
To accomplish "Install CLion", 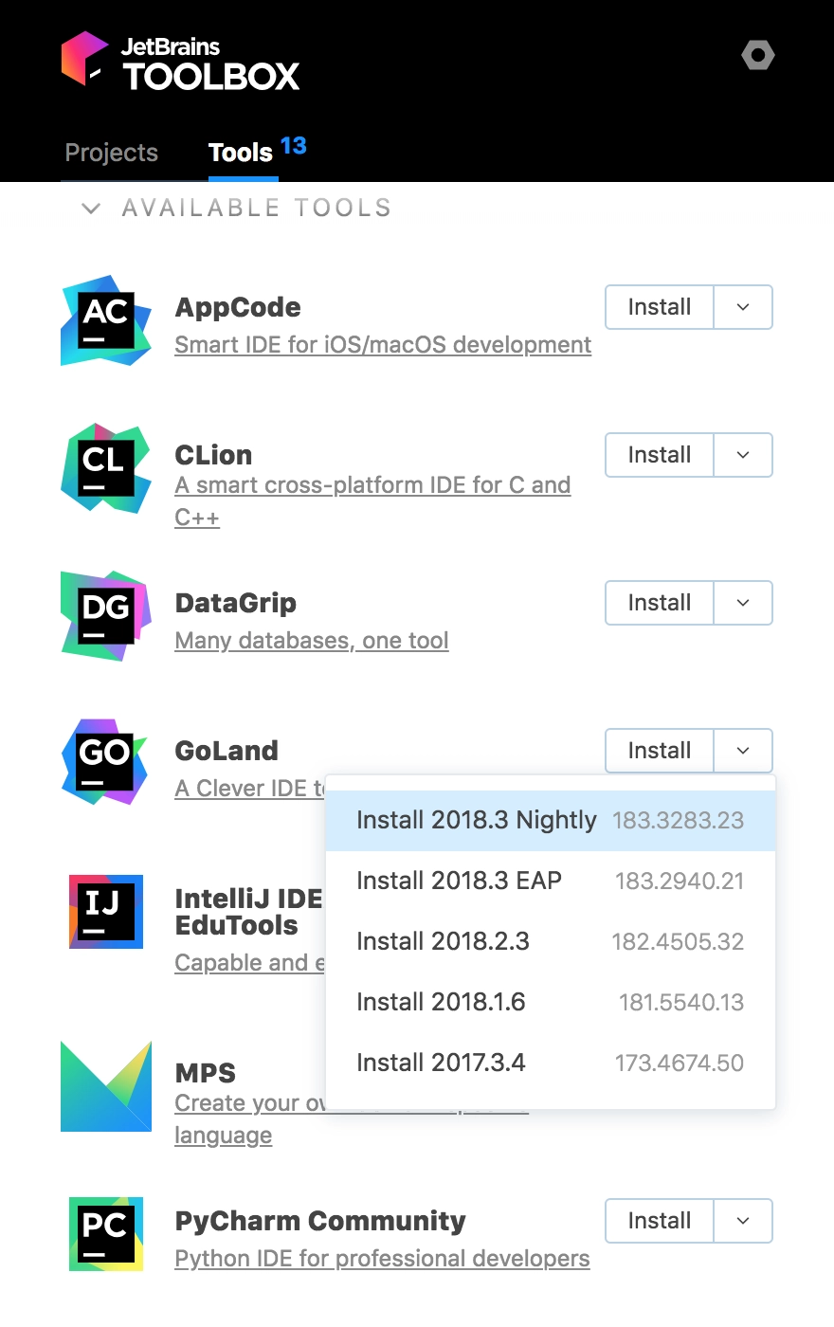I will (660, 455).
